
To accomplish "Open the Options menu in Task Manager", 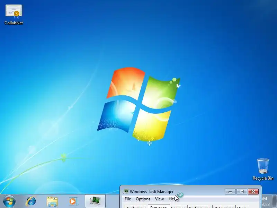I will point(143,199).
